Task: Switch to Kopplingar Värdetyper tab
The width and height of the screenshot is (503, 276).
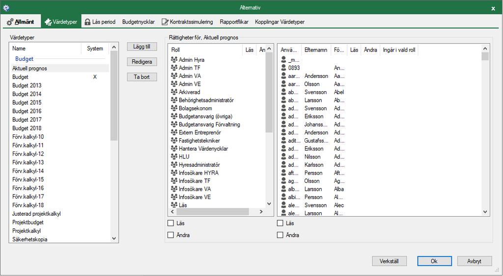Action: click(x=279, y=22)
